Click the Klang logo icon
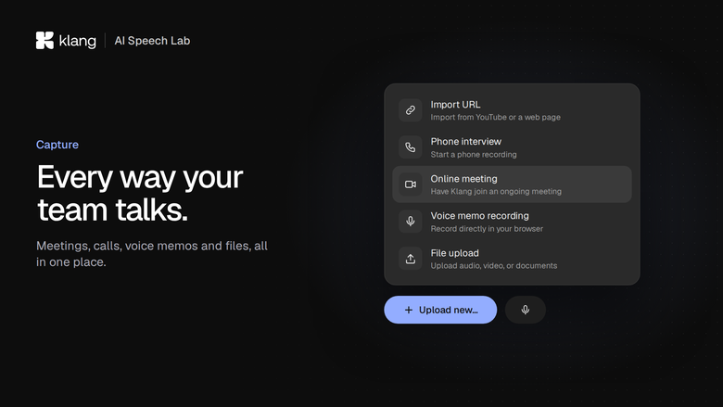This screenshot has width=723, height=407. coord(44,41)
